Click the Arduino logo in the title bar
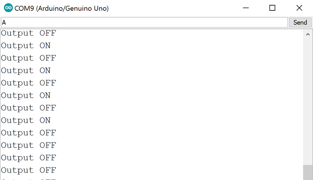Viewport: 313px width, 180px height. (x=8, y=8)
